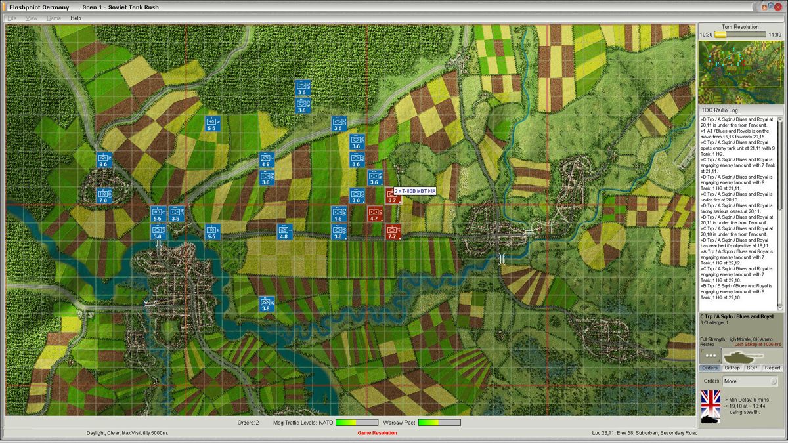Screen dimensions: 788x443
Task: Select the blue 8-6 NATO unit counter
Action: pyautogui.click(x=104, y=160)
